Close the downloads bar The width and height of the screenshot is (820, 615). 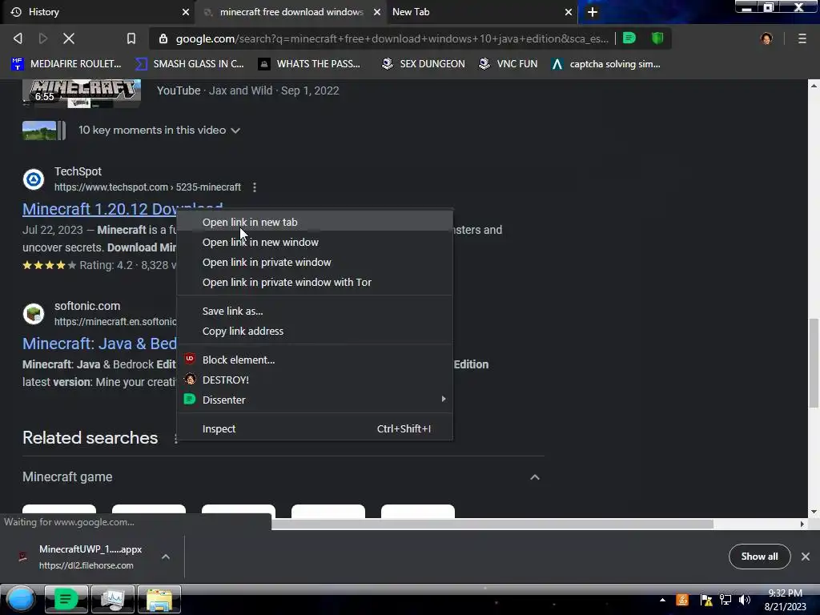[806, 557]
